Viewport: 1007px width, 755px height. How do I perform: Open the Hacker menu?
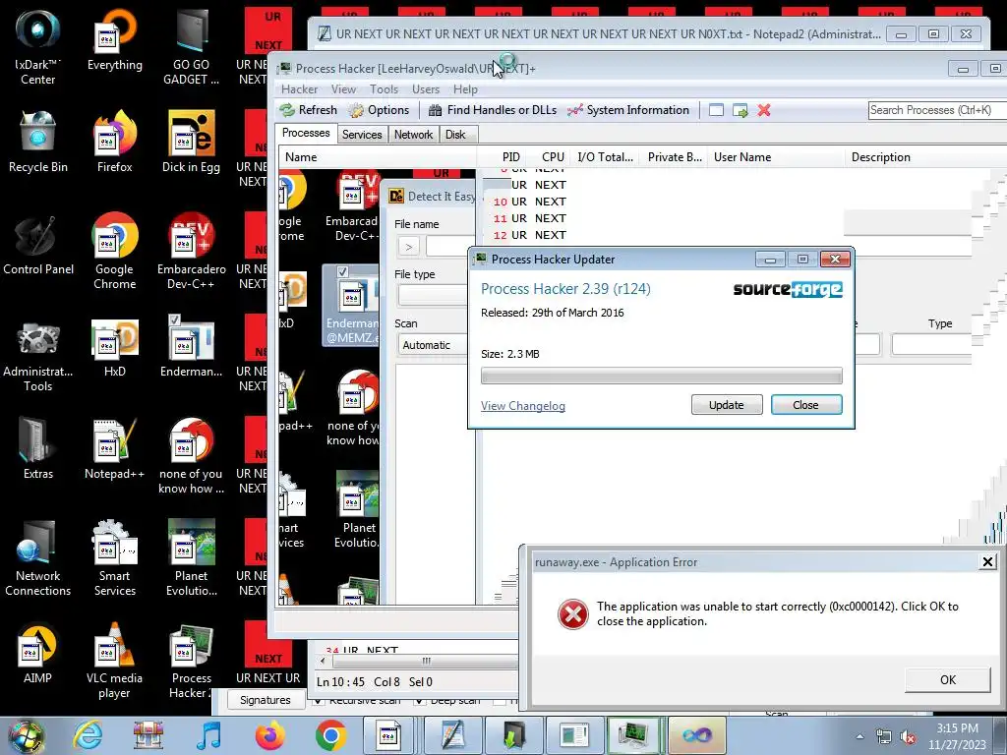click(x=299, y=89)
